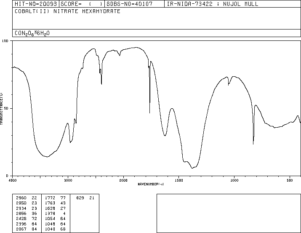Click the WAVENUMBER axis title

pos(151,184)
